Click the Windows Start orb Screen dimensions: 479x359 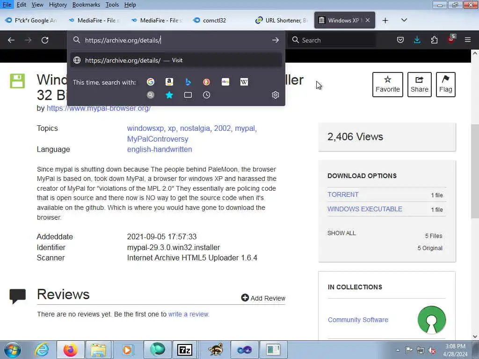tap(13, 350)
